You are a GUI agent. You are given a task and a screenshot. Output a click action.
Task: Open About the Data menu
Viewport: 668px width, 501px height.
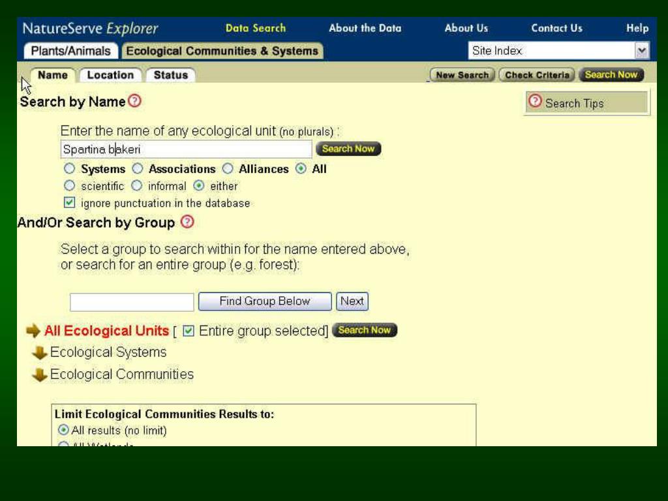[x=365, y=28]
